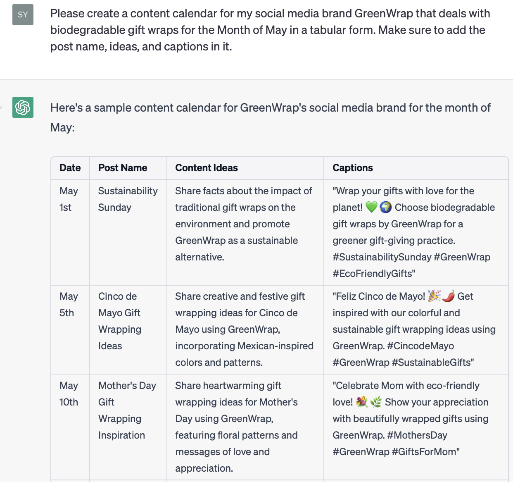Select the Sustainability Sunday post name

128,199
